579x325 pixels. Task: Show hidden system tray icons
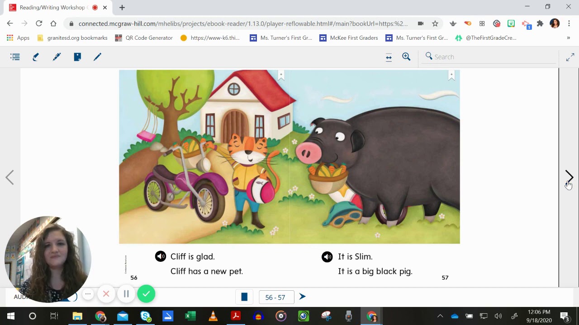(440, 316)
